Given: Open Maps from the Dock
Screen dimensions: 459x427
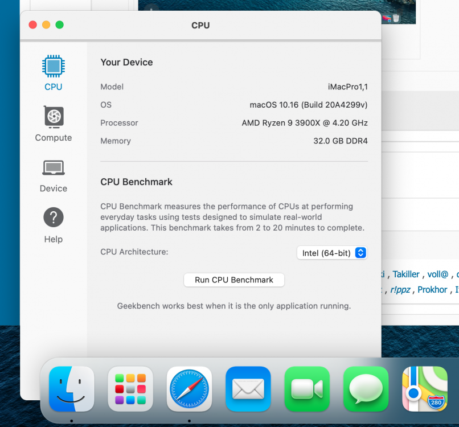Looking at the screenshot, I should [425, 389].
